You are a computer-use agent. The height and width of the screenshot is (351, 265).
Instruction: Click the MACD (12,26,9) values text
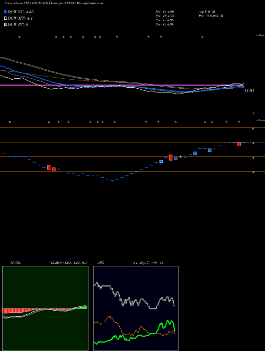pos(67,263)
